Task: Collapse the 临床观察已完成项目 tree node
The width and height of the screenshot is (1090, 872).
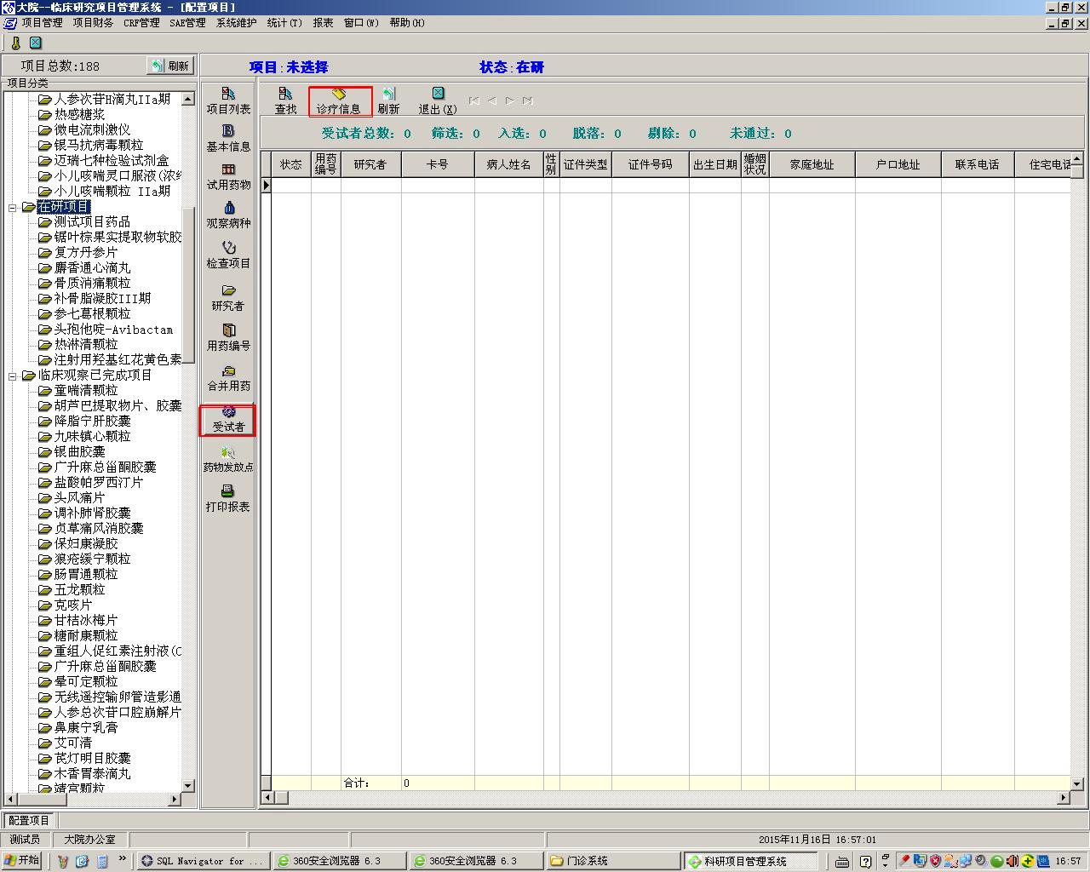Action: point(13,376)
